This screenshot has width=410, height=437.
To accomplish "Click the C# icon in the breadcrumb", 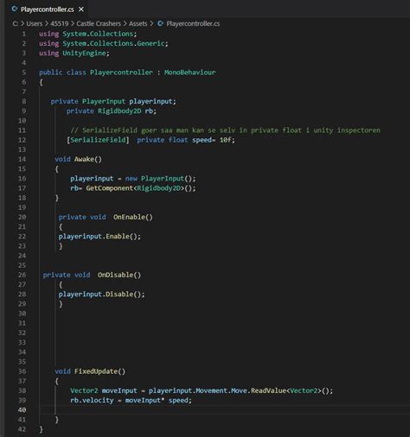I will point(160,23).
